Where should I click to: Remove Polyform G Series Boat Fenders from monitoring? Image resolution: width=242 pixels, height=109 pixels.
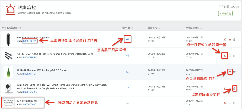tap(234, 39)
